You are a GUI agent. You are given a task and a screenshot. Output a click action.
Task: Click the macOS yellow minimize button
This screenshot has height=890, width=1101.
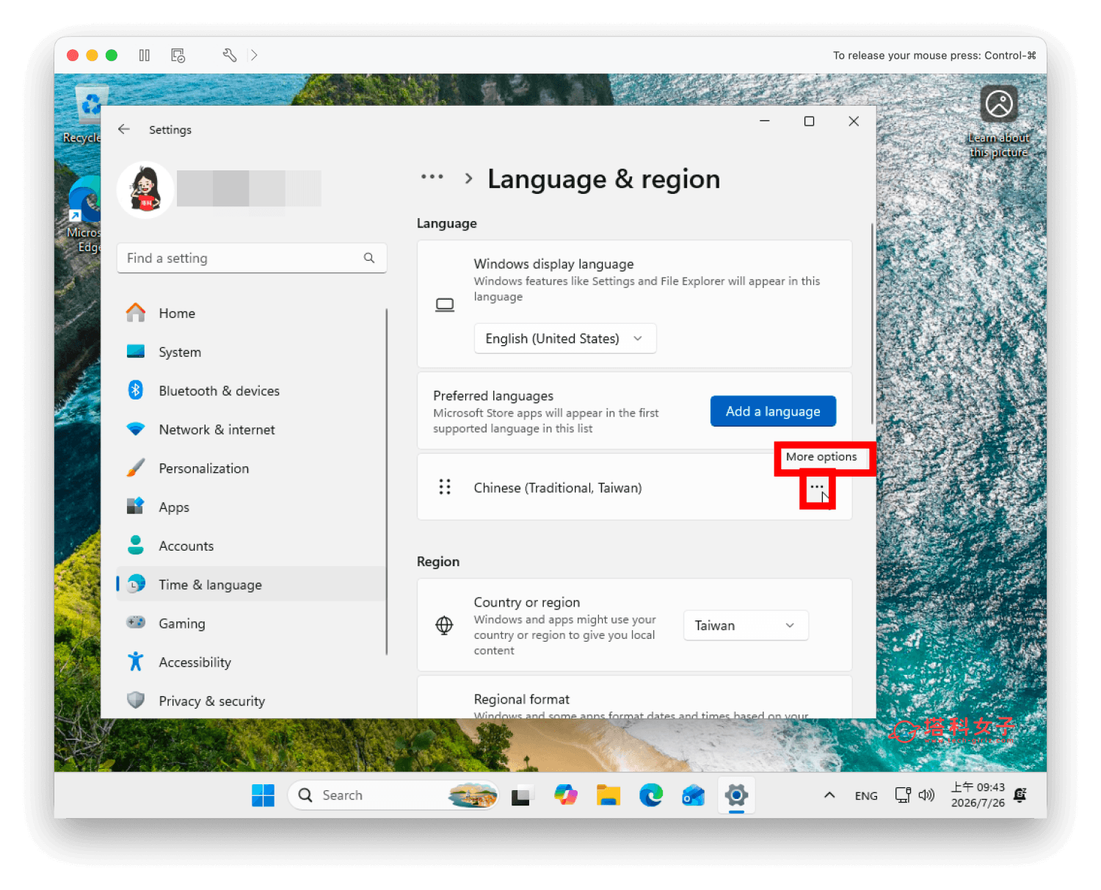[92, 55]
